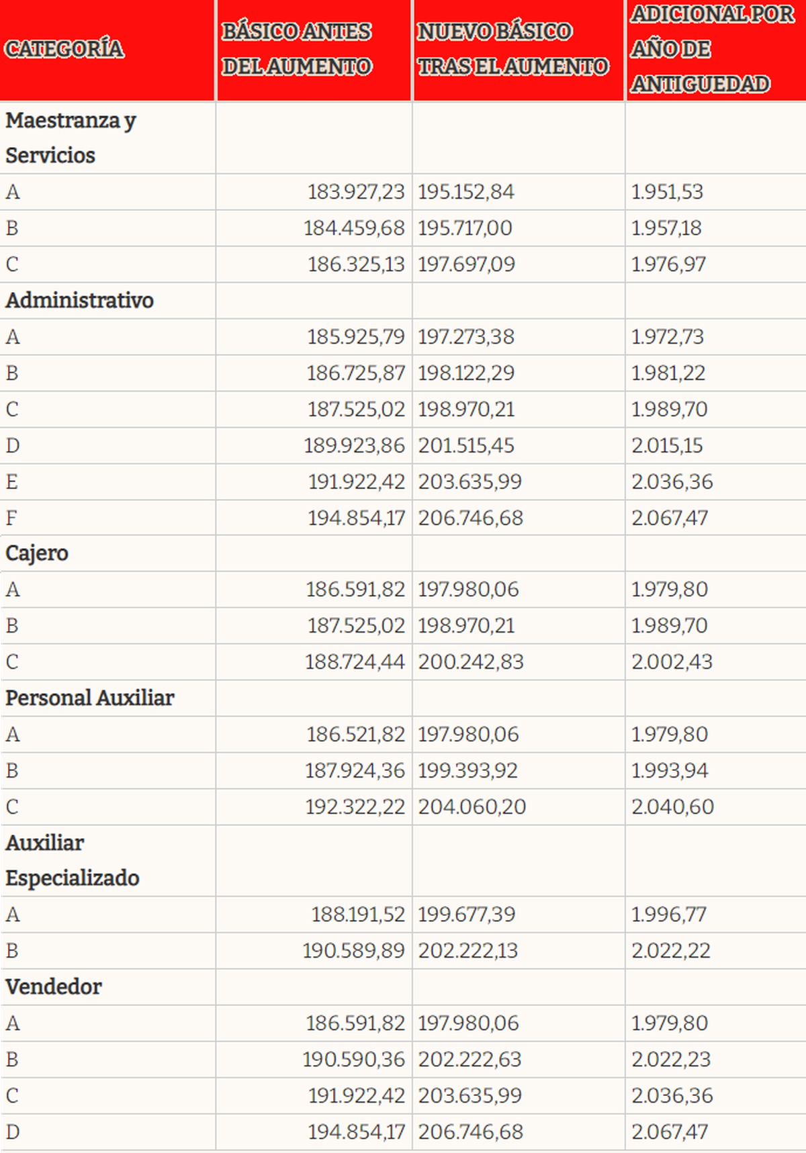The image size is (806, 1153).
Task: Select the 1.996,77 additional amount cell
Action: (668, 915)
